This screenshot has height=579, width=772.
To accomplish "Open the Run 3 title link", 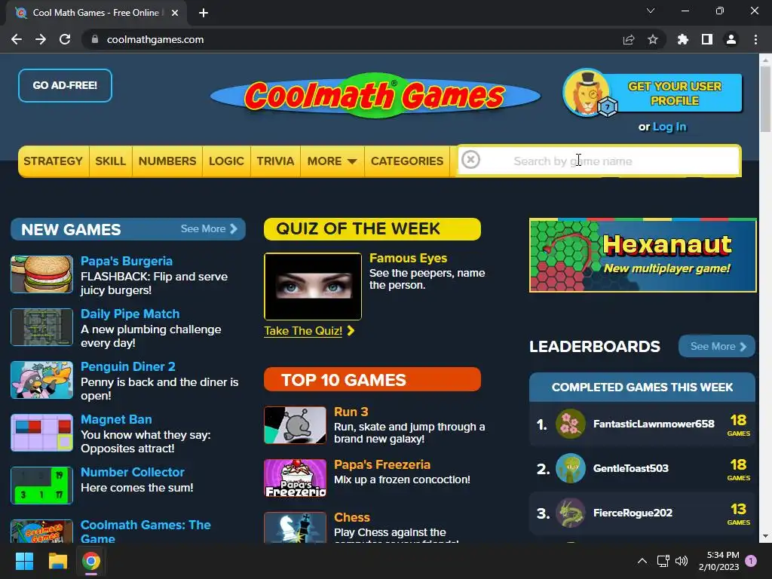I will pyautogui.click(x=351, y=412).
